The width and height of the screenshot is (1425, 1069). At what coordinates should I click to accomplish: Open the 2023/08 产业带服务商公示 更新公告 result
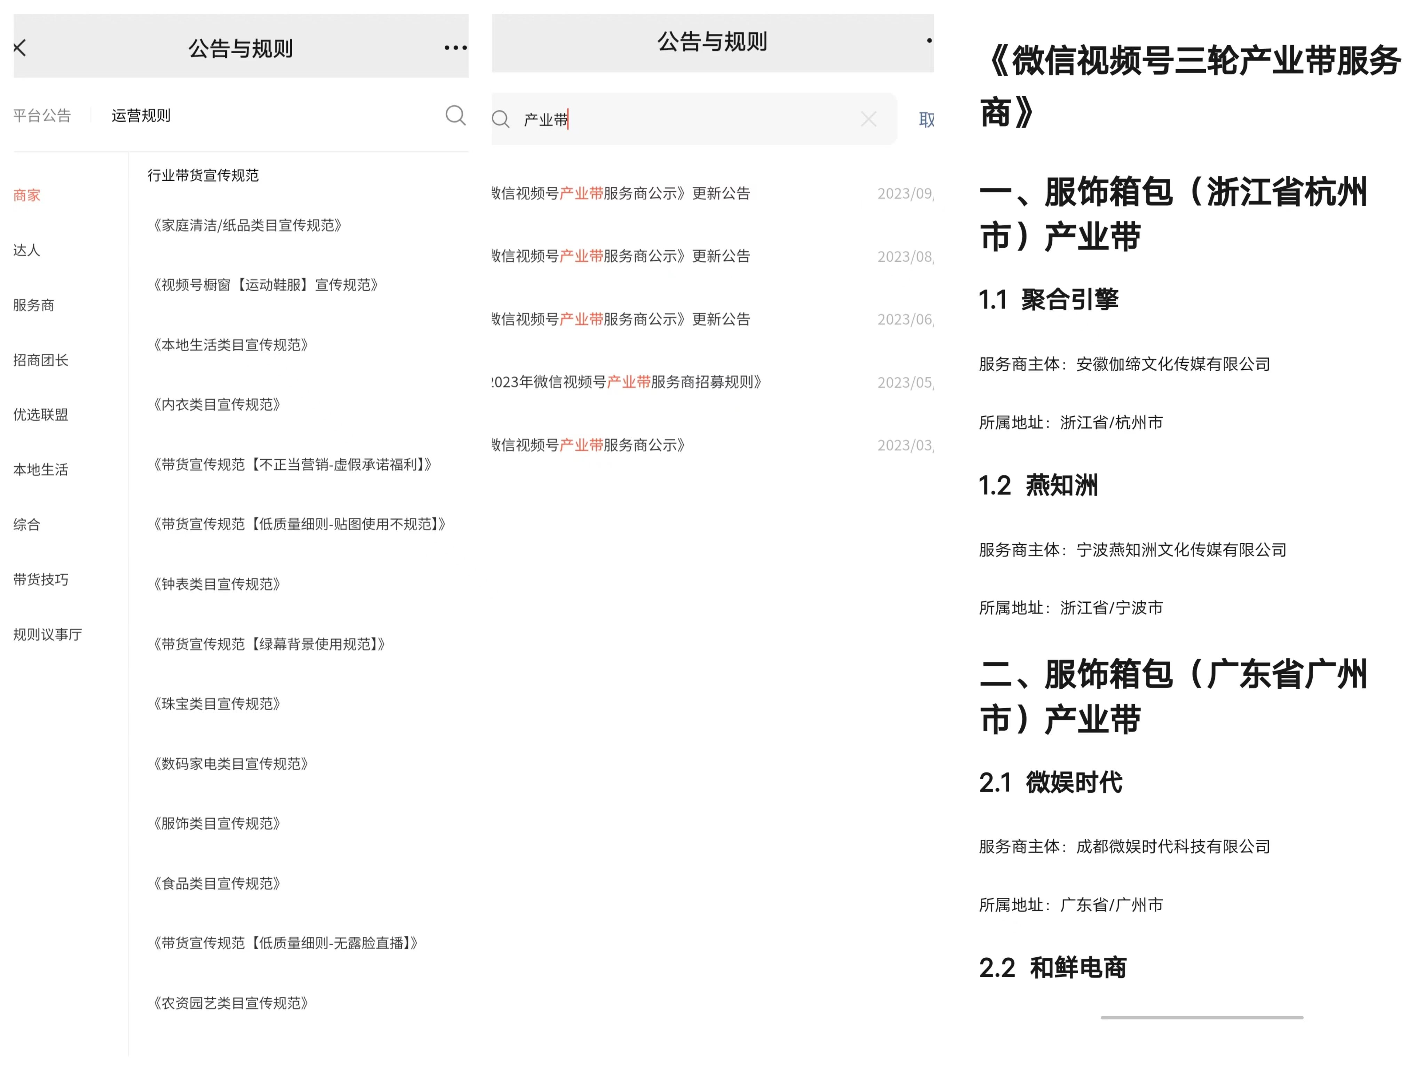click(712, 256)
